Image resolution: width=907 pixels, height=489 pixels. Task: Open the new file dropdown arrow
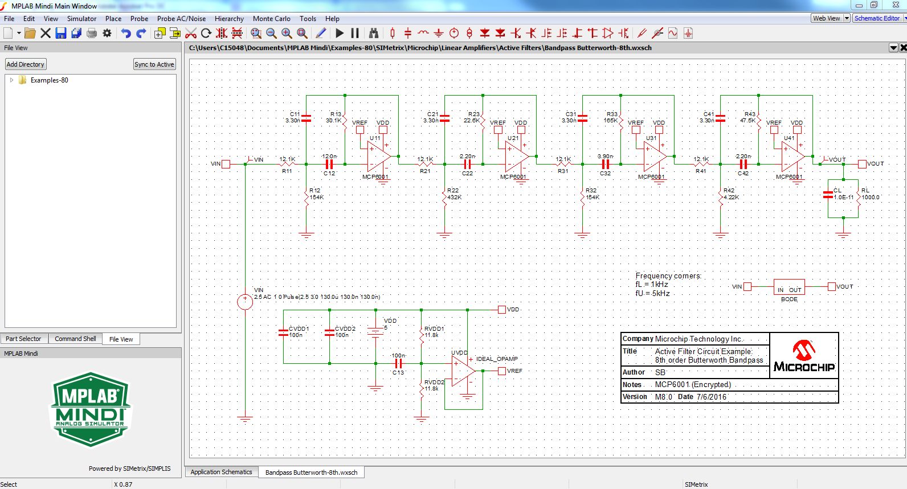19,34
